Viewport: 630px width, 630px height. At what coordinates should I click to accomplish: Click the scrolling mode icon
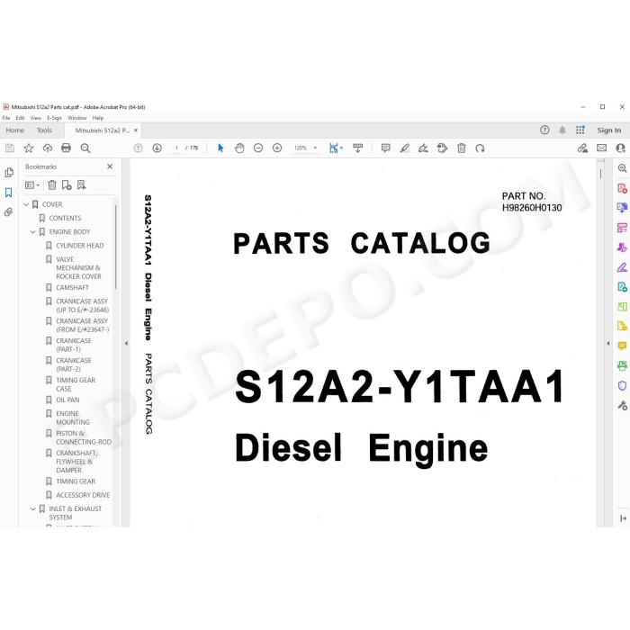click(357, 148)
